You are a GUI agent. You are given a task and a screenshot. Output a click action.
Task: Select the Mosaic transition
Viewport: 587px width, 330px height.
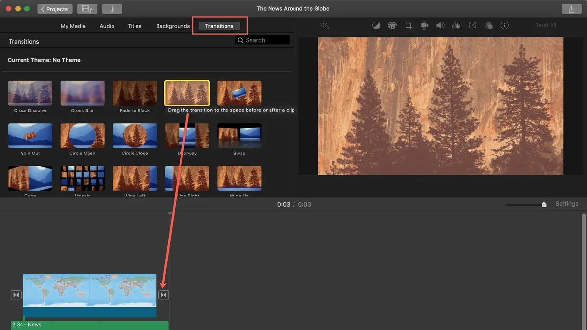tap(83, 178)
